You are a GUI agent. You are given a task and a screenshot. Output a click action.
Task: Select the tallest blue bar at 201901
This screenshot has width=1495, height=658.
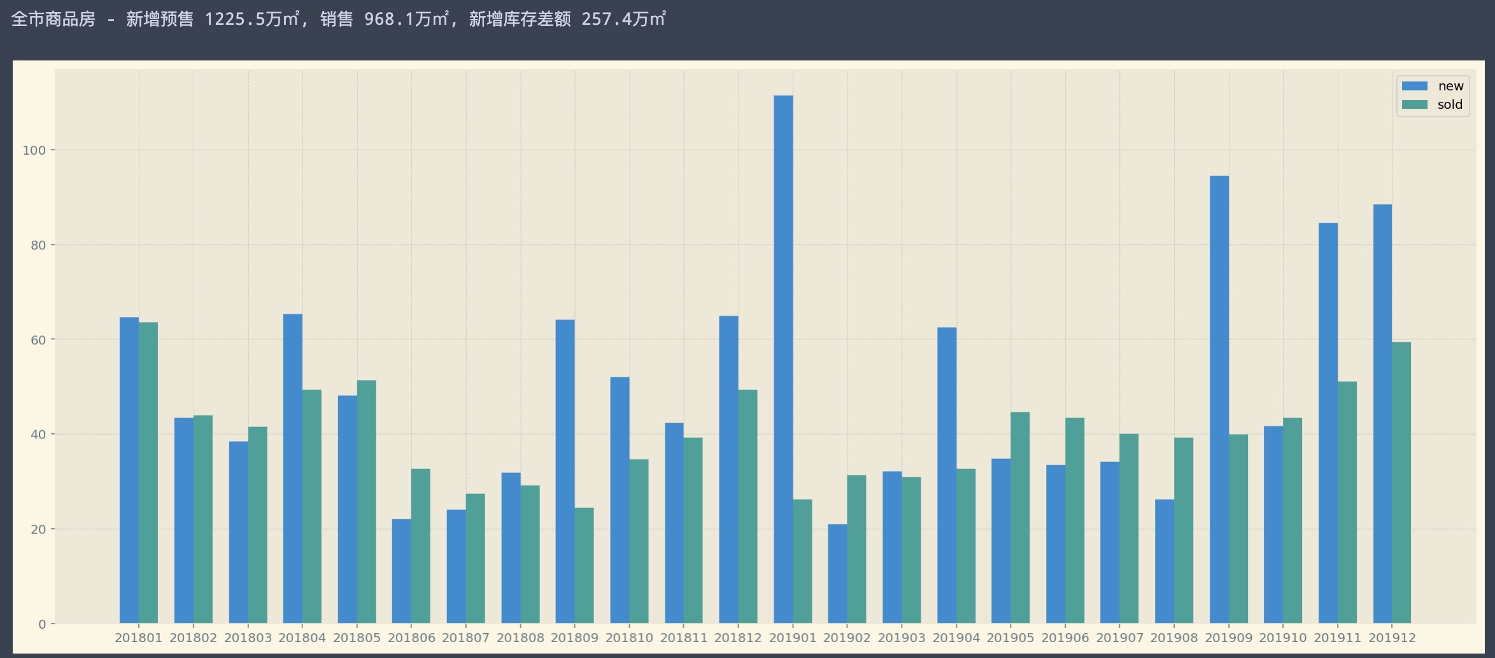pyautogui.click(x=783, y=360)
